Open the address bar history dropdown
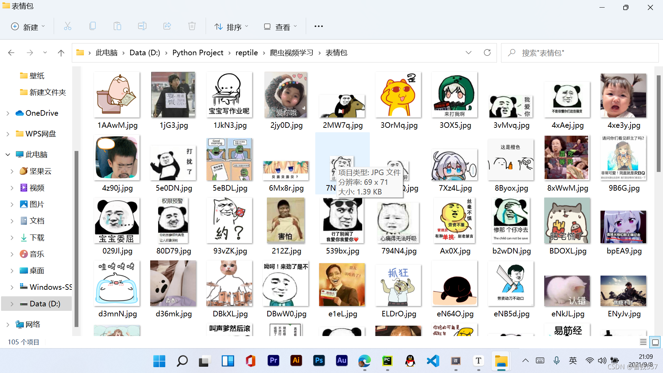This screenshot has height=373, width=663. click(469, 52)
